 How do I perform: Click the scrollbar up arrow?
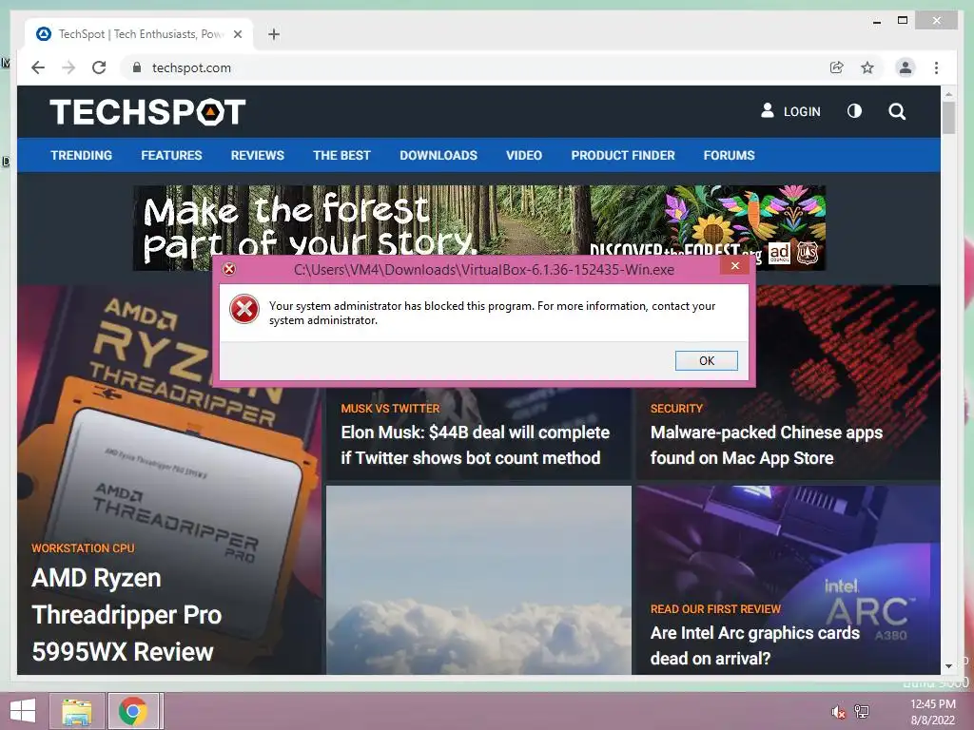(x=948, y=94)
